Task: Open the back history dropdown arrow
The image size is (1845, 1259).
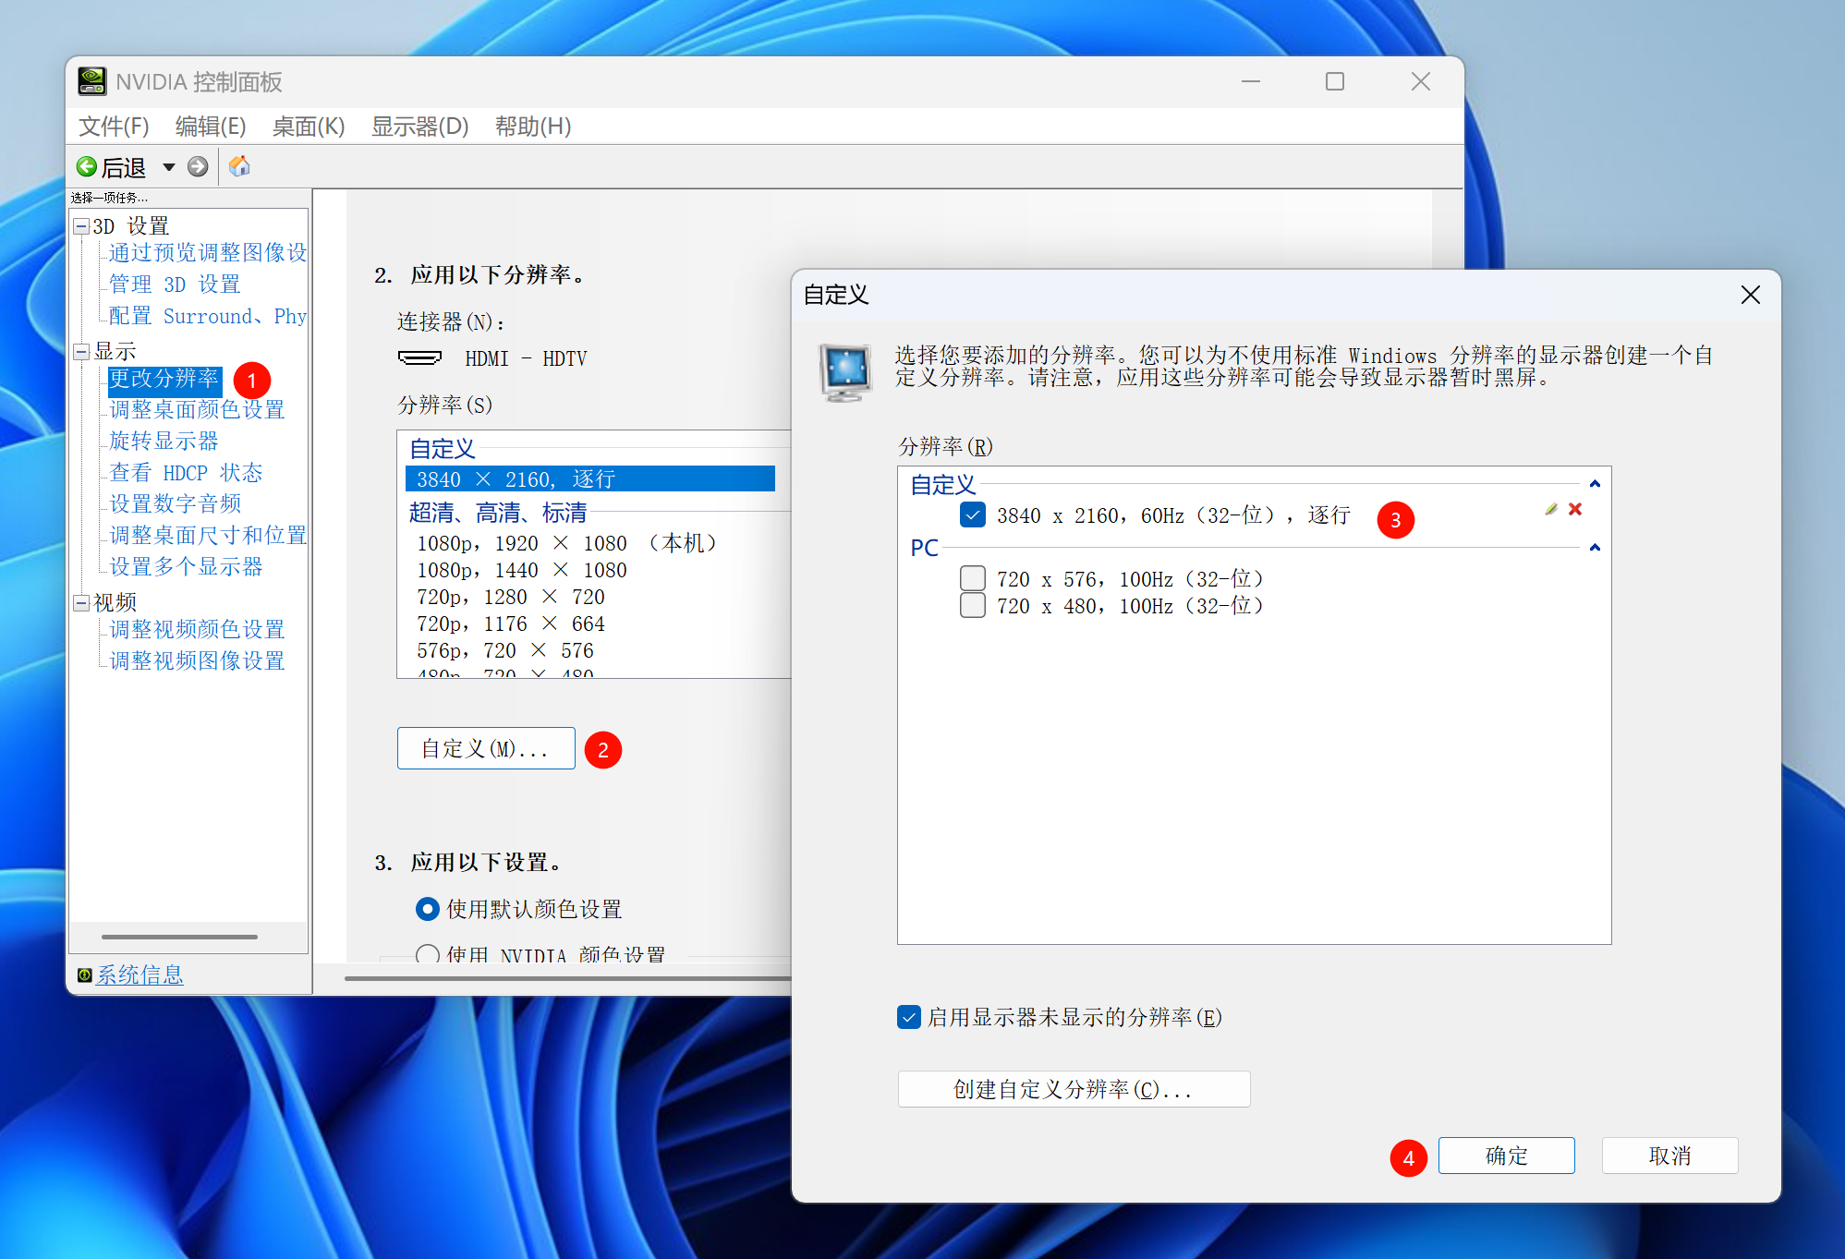Action: coord(169,167)
